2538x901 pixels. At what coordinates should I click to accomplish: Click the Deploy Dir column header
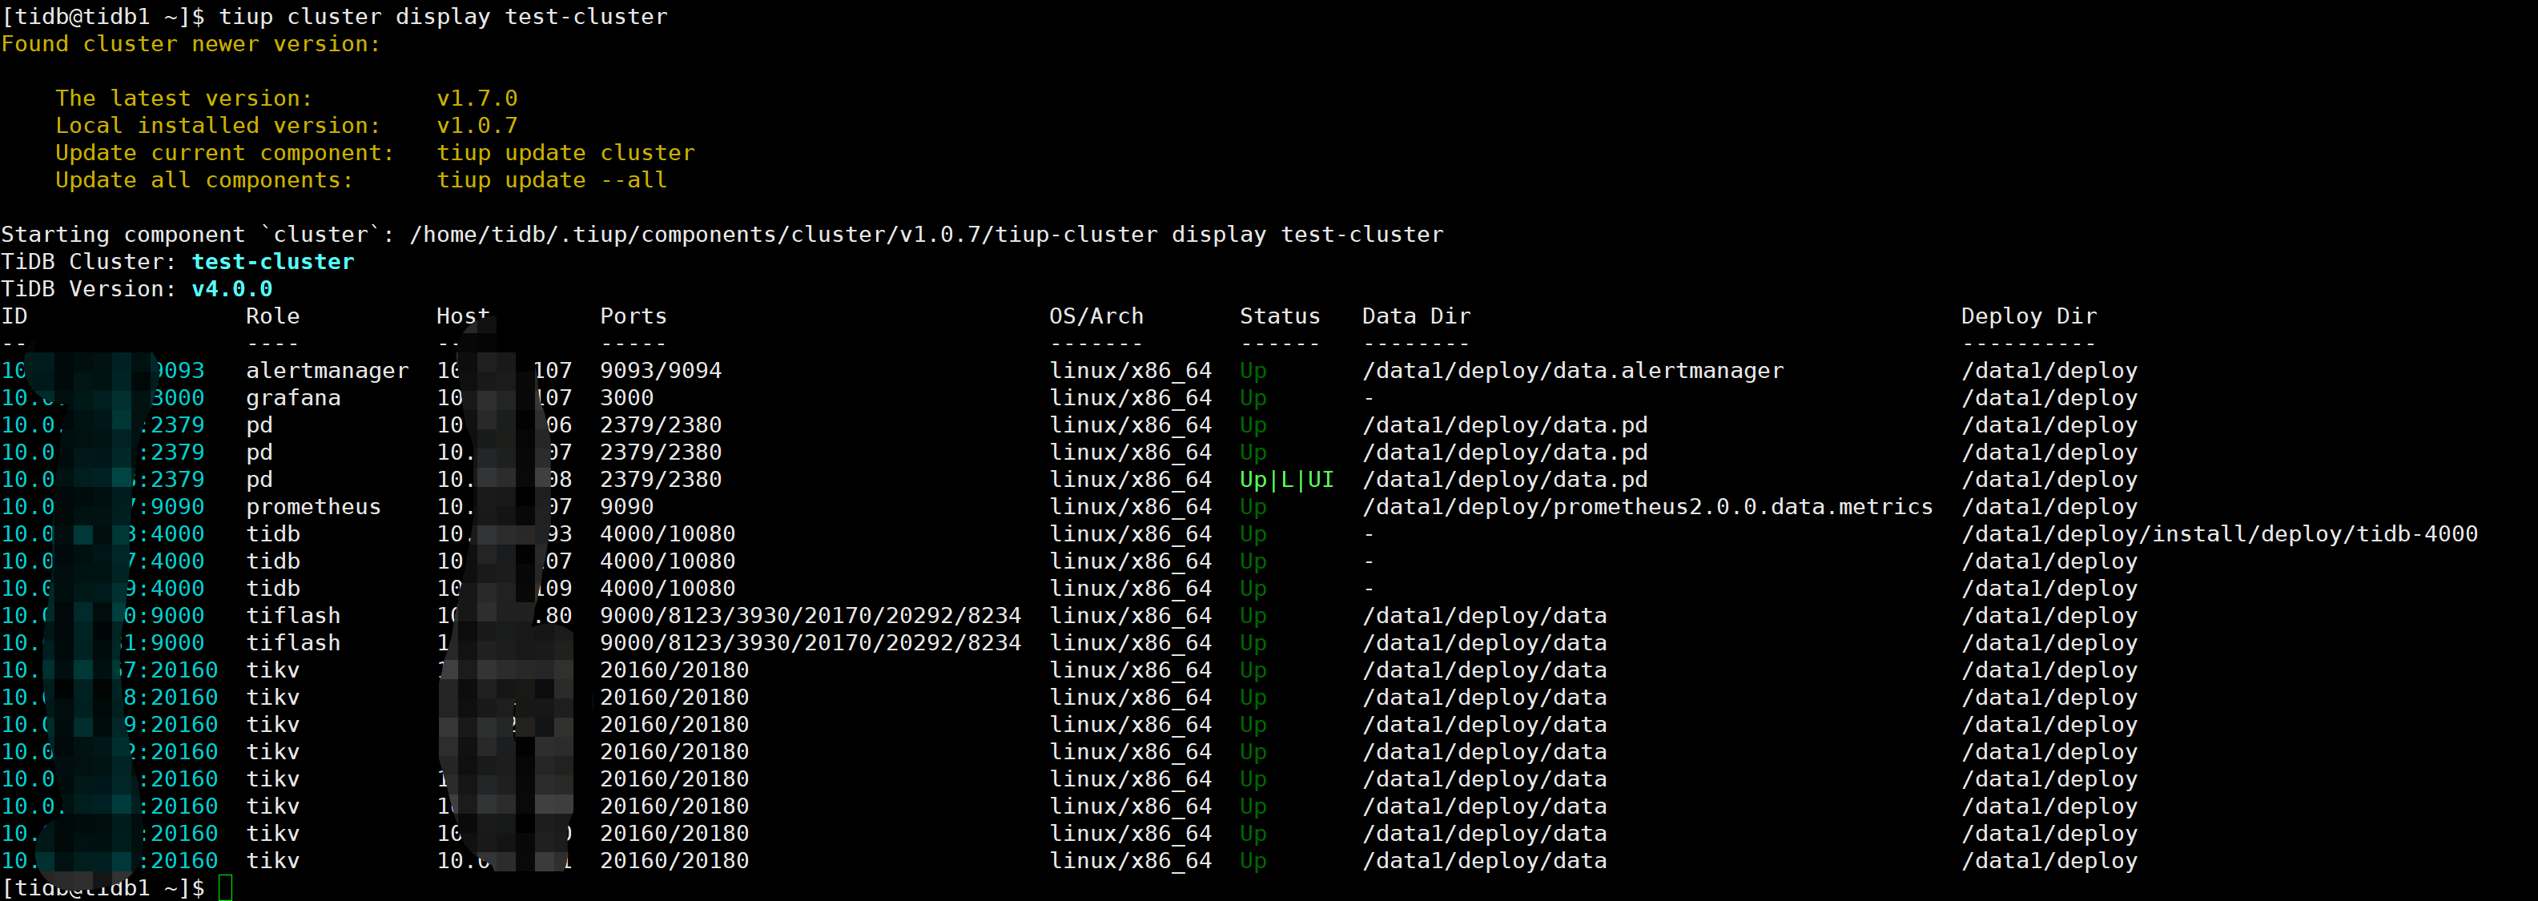click(2028, 316)
